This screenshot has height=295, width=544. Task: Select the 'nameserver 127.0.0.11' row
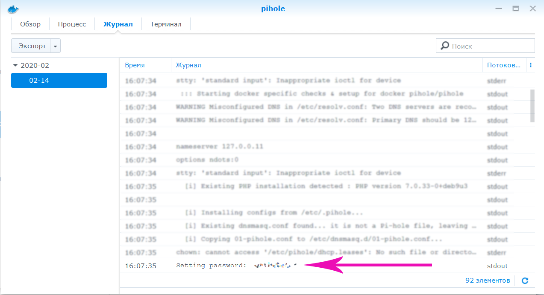point(325,147)
